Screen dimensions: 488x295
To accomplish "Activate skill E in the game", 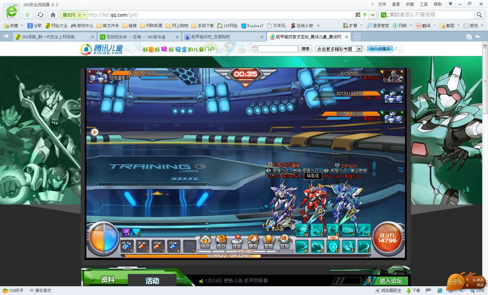I will pyautogui.click(x=318, y=230).
